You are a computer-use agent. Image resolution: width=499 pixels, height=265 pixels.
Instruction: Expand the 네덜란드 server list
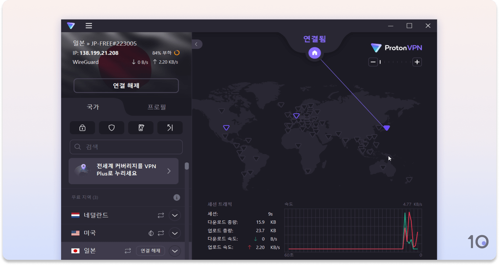174,215
